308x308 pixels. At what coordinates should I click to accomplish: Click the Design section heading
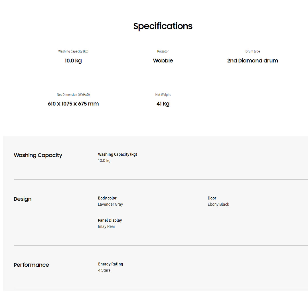pos(23,199)
